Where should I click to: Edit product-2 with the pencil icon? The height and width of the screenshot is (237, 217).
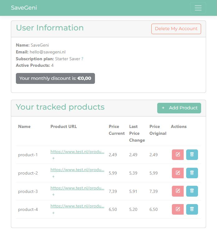178,173
